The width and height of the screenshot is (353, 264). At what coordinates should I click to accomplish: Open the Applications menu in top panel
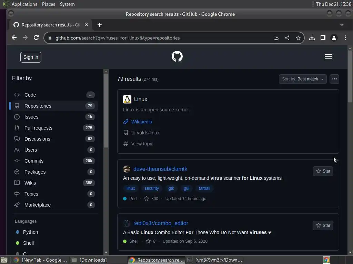pyautogui.click(x=24, y=4)
